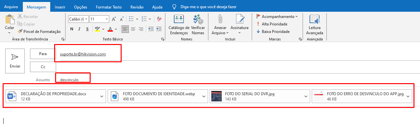420x135 pixels.
Task: Open Catálogo de Endereços
Action: 179,24
